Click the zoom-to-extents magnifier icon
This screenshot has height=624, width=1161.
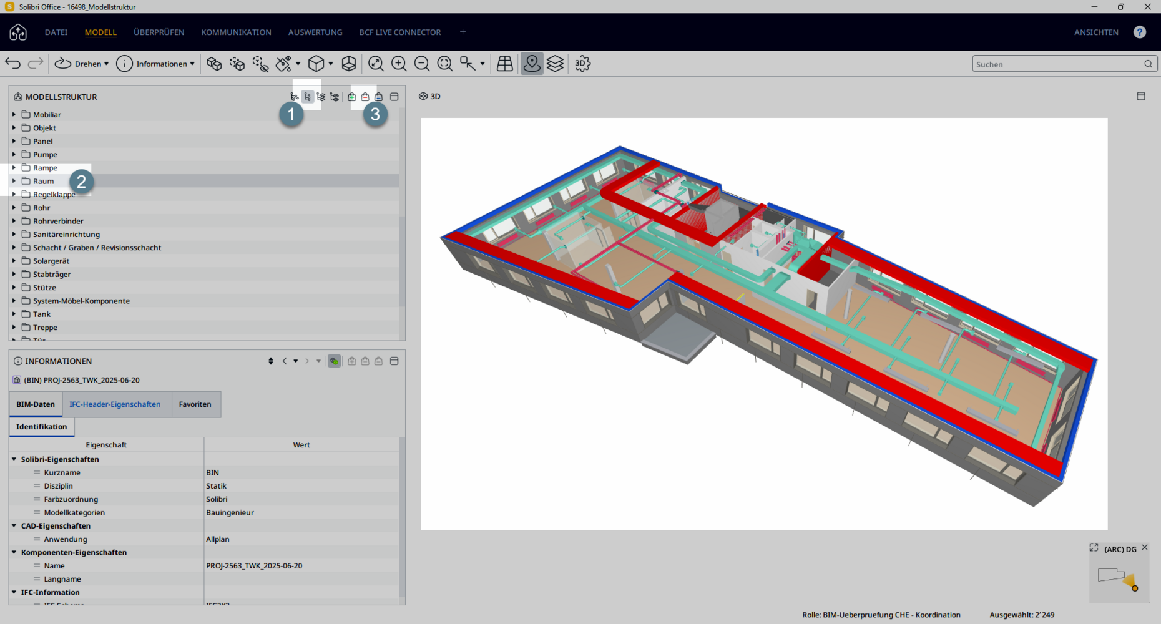376,64
